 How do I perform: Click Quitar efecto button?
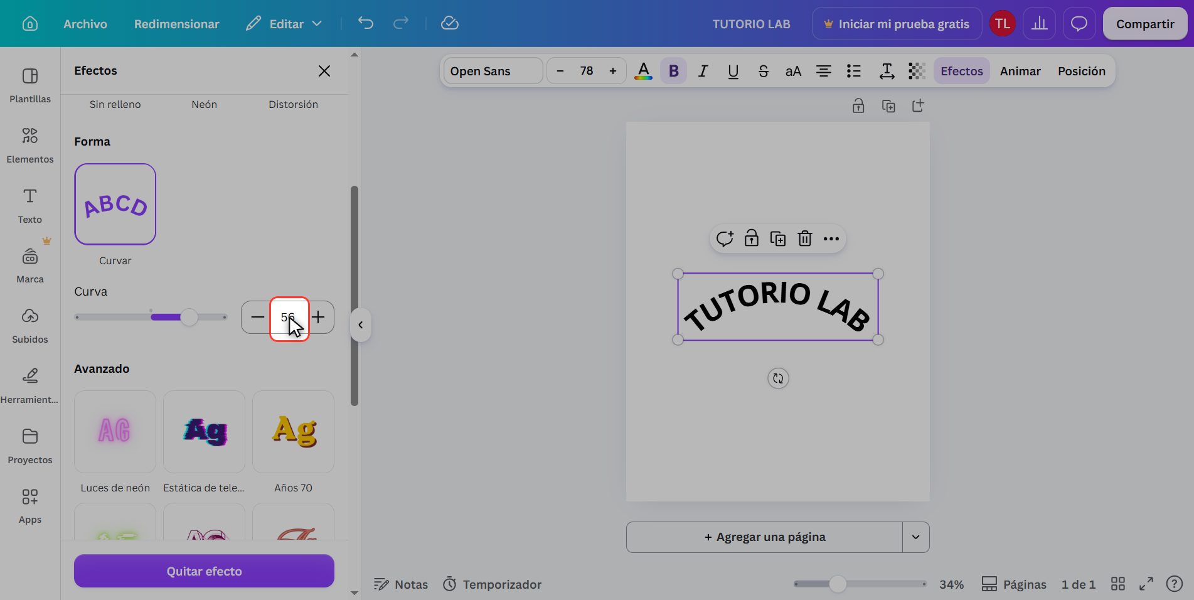[x=204, y=571]
